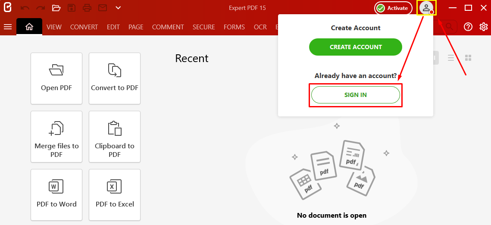Click the Open PDF tile

click(x=56, y=78)
